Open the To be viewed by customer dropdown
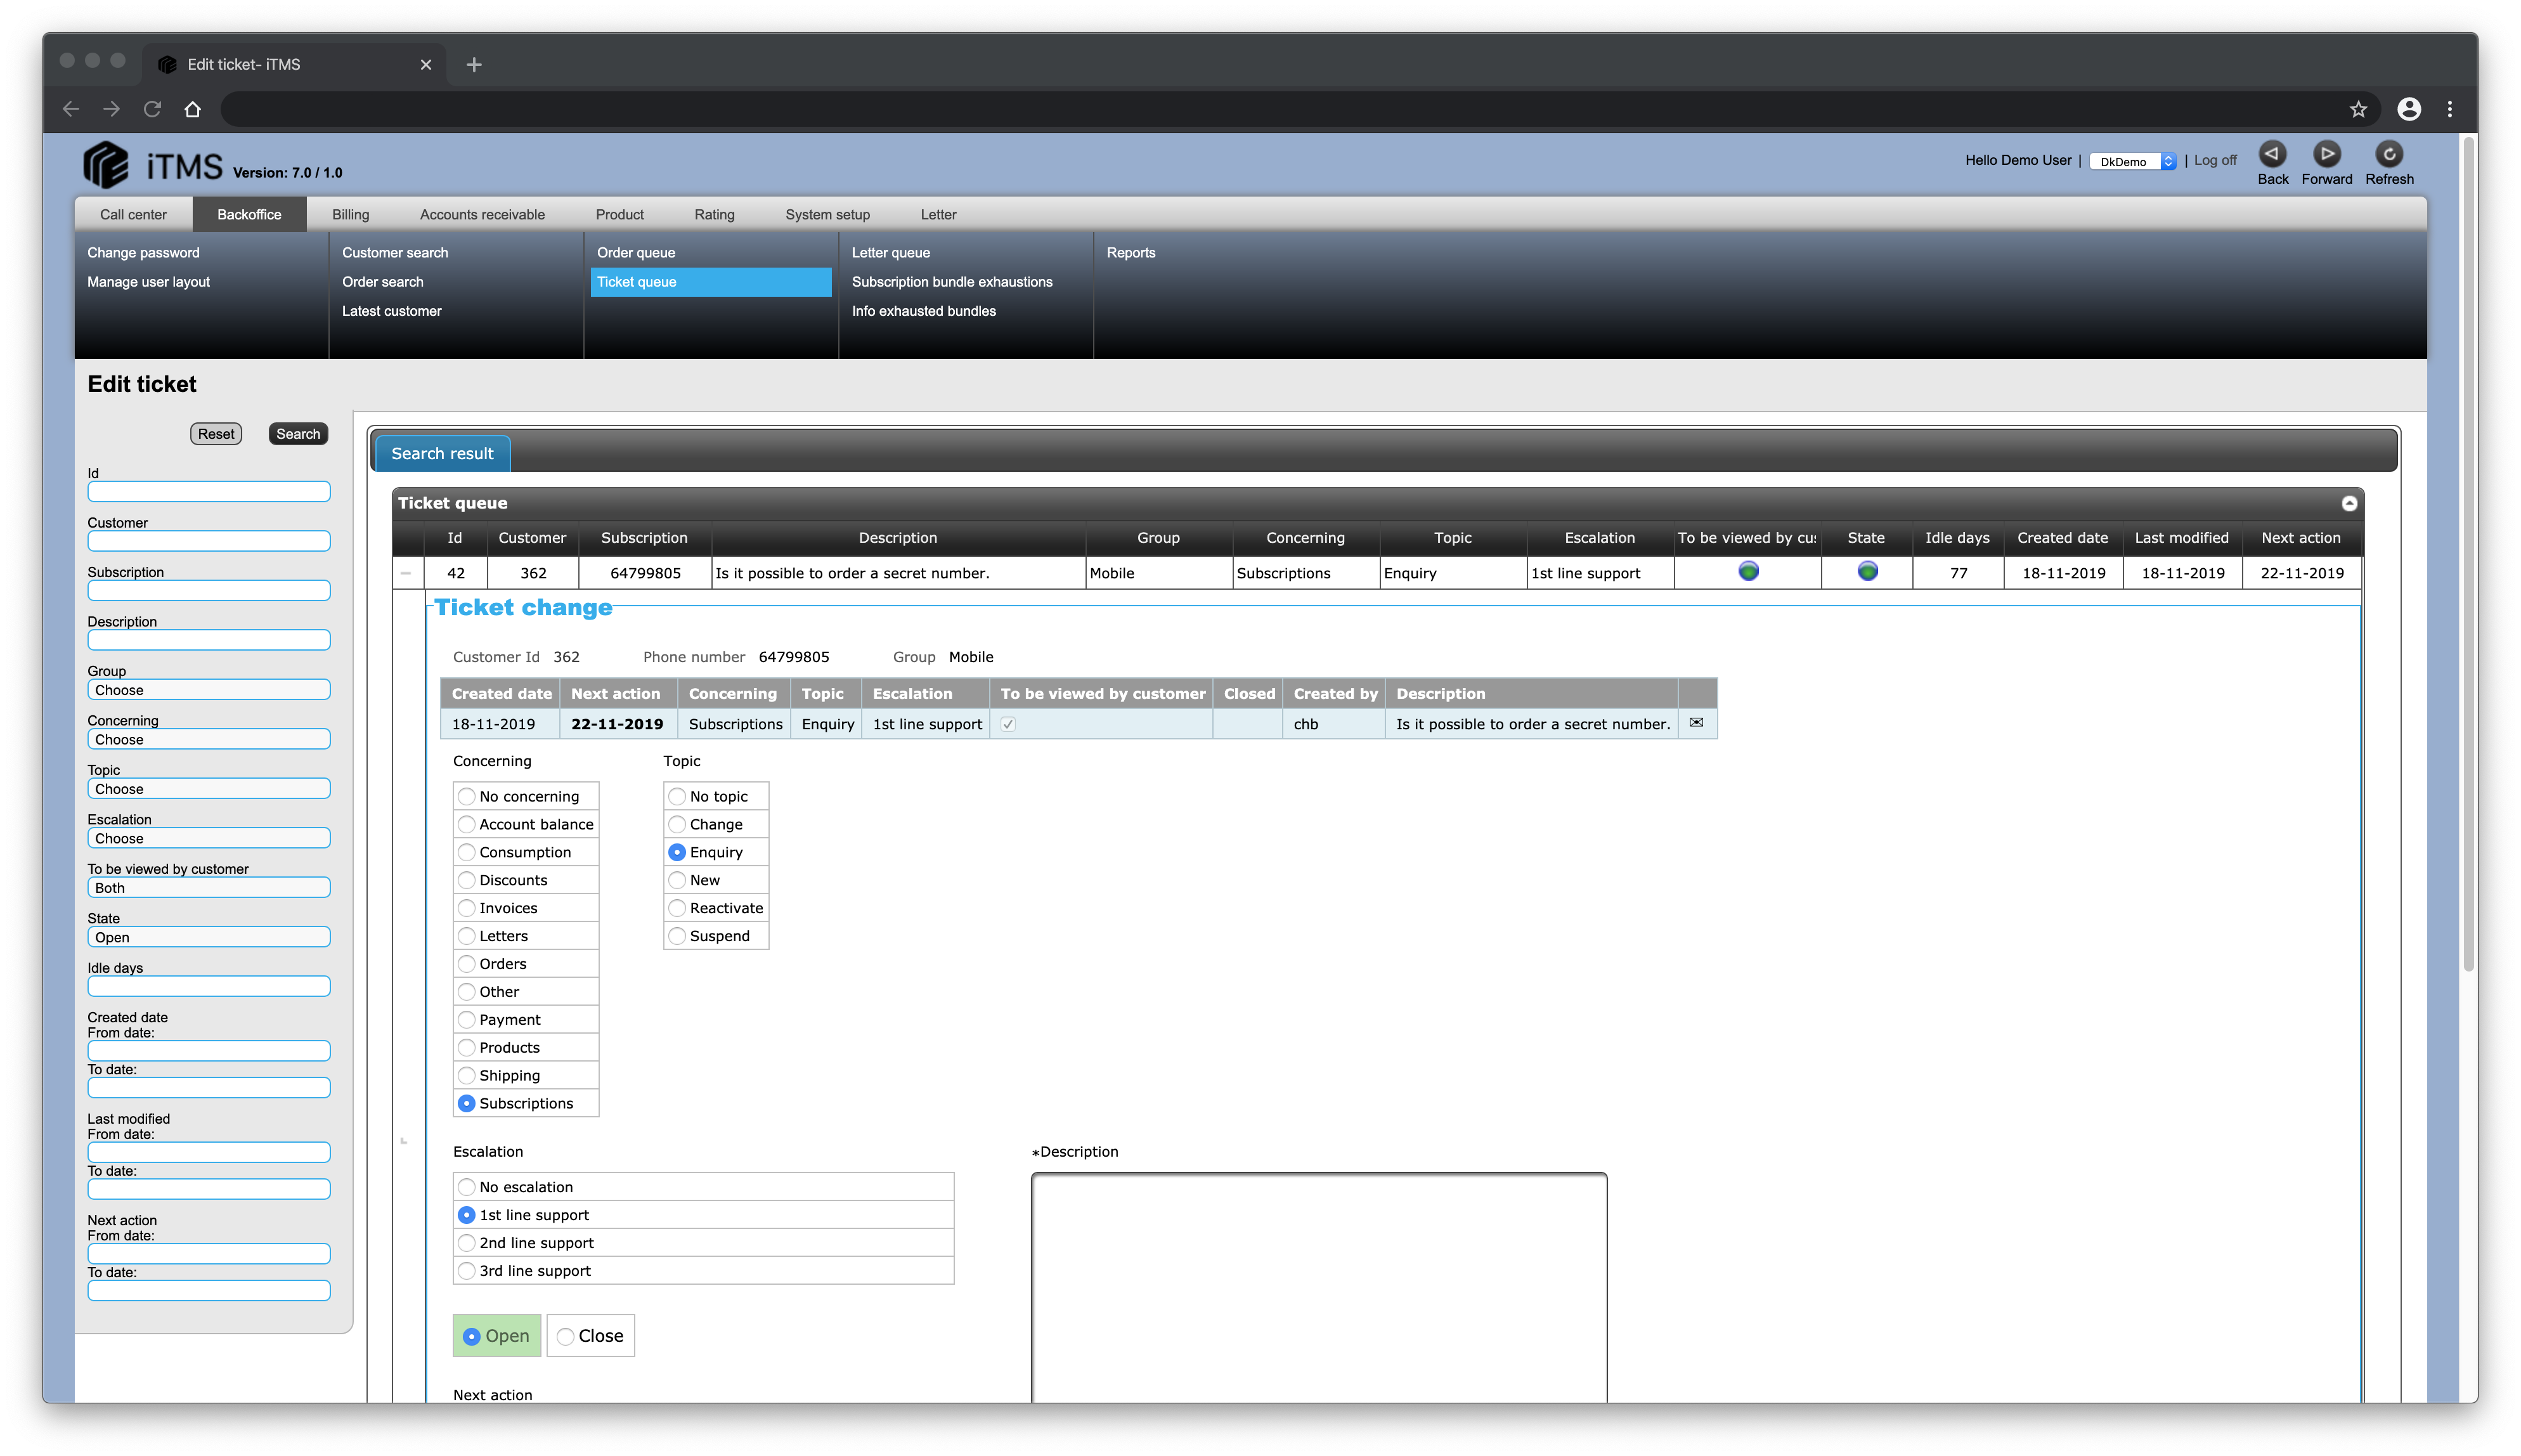 [x=209, y=888]
